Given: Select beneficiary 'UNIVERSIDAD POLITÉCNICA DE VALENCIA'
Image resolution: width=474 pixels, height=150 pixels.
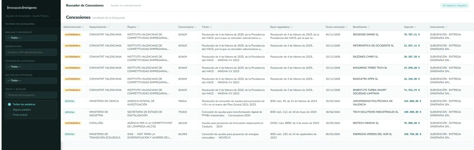Looking at the screenshot, I should tap(373, 103).
